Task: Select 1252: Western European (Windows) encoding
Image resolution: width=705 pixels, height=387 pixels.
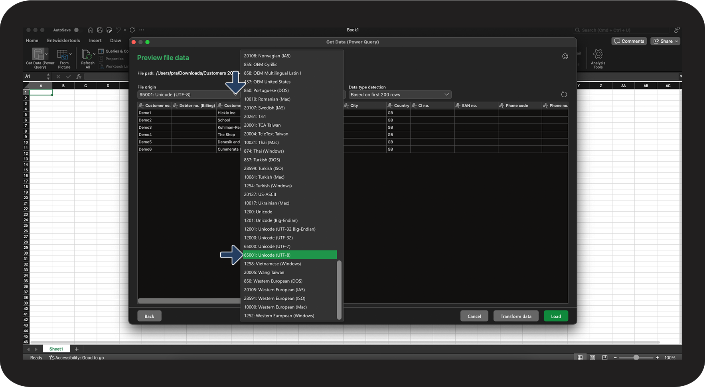Action: pyautogui.click(x=279, y=316)
